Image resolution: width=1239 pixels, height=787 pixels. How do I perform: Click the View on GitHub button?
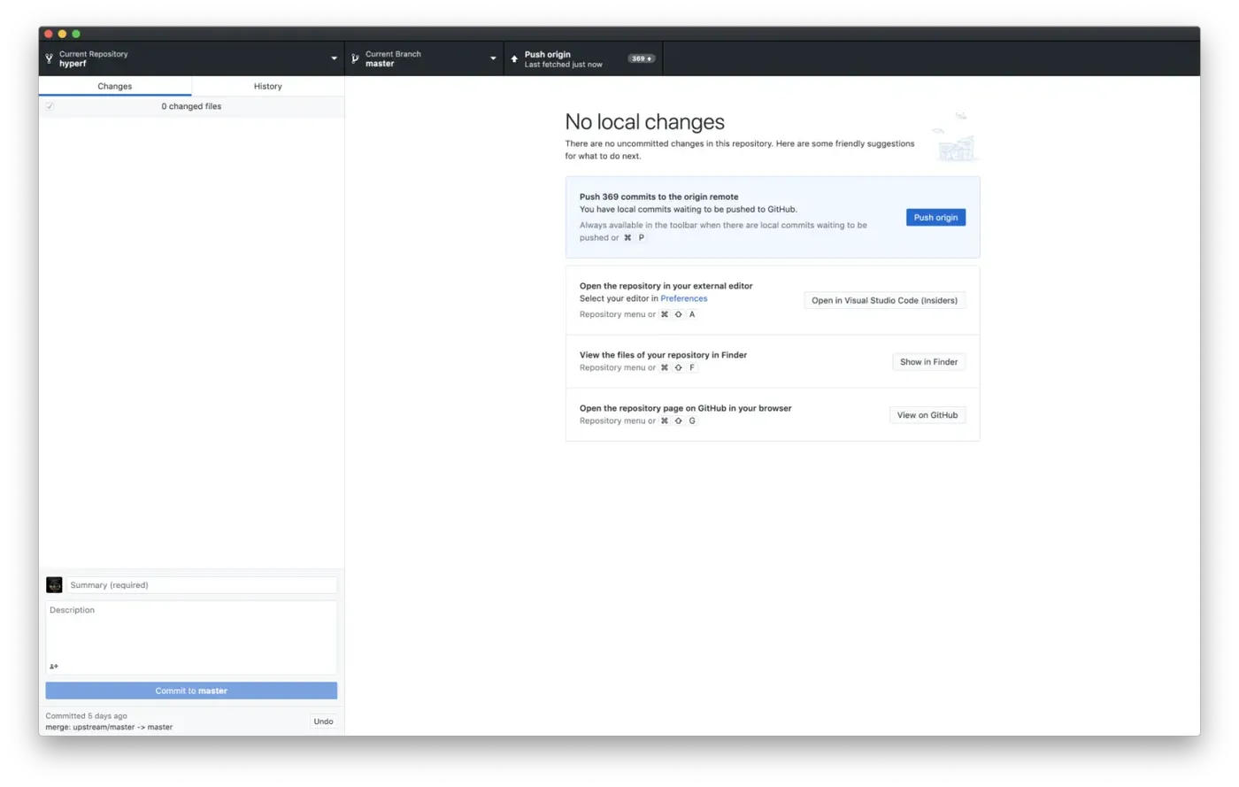[x=927, y=414]
